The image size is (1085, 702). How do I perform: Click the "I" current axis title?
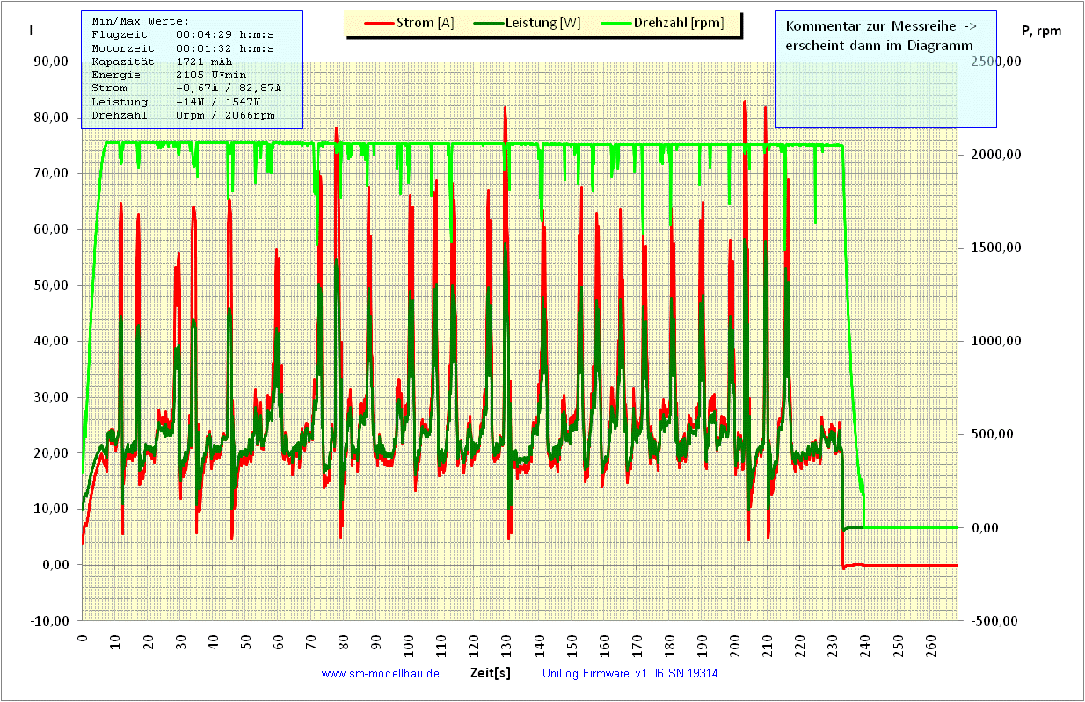[32, 31]
